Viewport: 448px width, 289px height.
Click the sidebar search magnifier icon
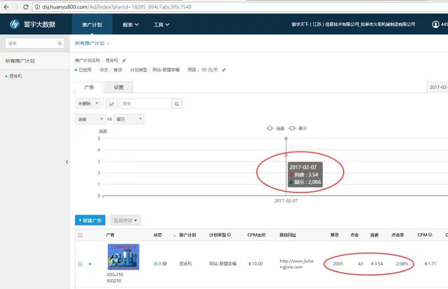click(x=60, y=43)
